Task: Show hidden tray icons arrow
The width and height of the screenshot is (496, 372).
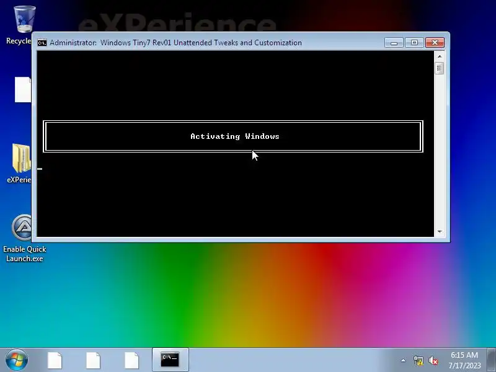Action: tap(404, 360)
